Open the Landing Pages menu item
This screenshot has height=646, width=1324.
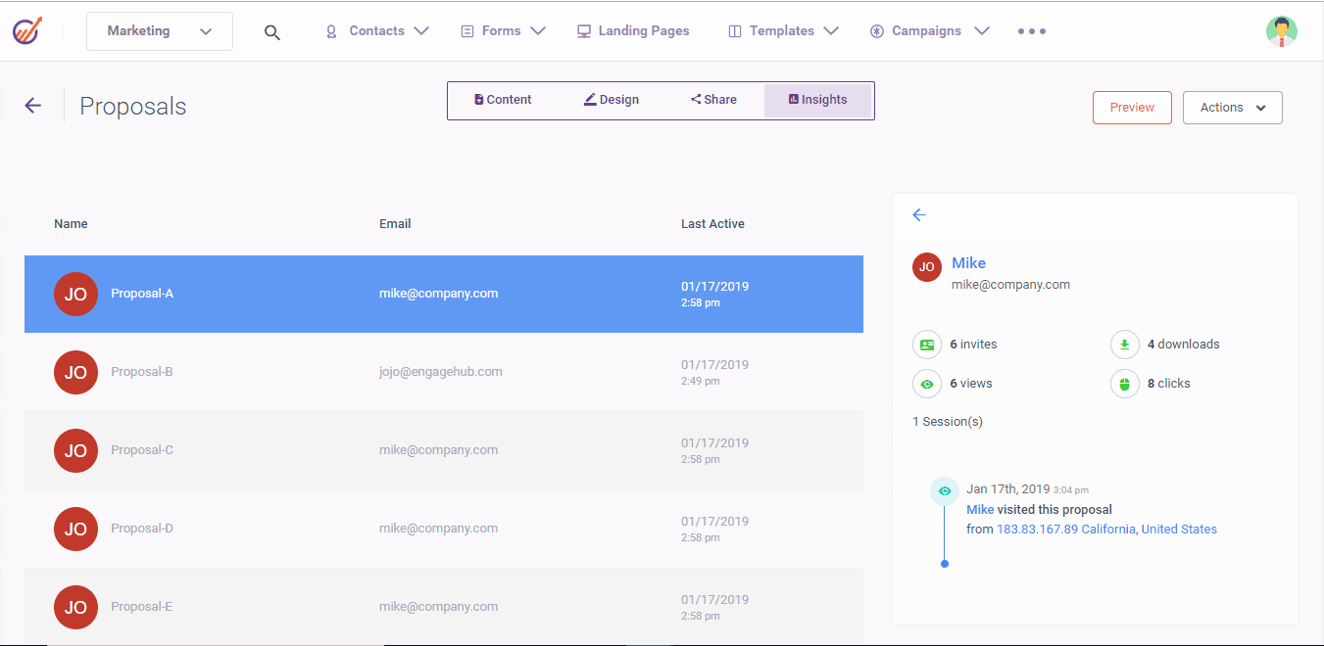[632, 31]
